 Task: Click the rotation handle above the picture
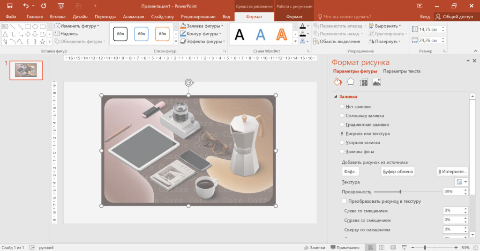click(x=189, y=83)
